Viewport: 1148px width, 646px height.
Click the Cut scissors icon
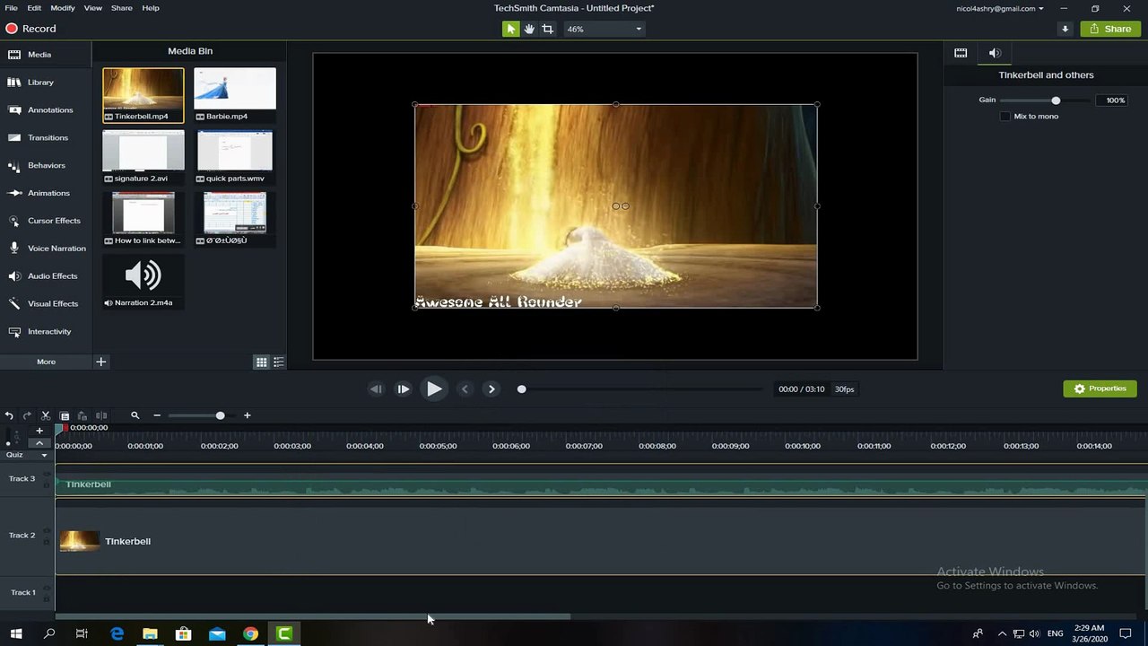[x=46, y=415]
